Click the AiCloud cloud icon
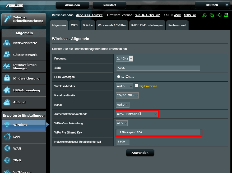232x173 pixels. [7, 102]
